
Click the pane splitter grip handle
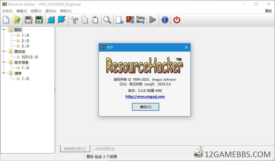(x=55, y=90)
